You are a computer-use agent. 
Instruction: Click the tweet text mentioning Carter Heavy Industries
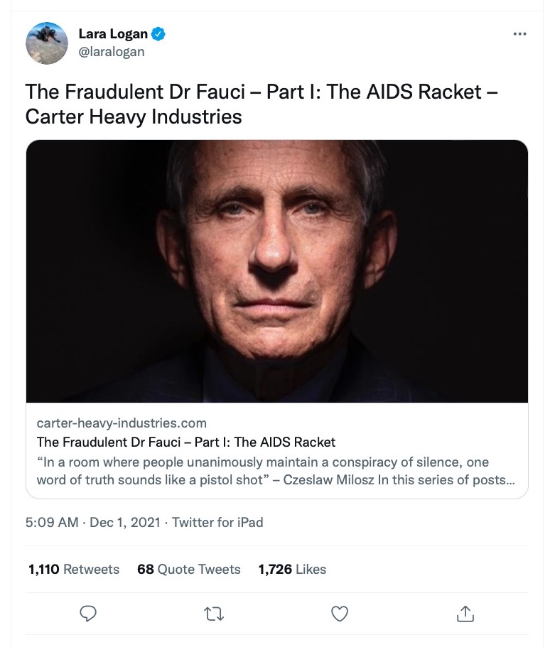pyautogui.click(x=134, y=116)
